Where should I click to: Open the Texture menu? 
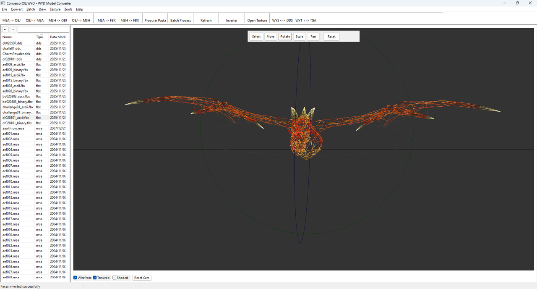pos(55,9)
